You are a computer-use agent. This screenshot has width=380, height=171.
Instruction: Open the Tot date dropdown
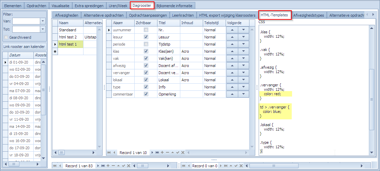pyautogui.click(x=43, y=29)
